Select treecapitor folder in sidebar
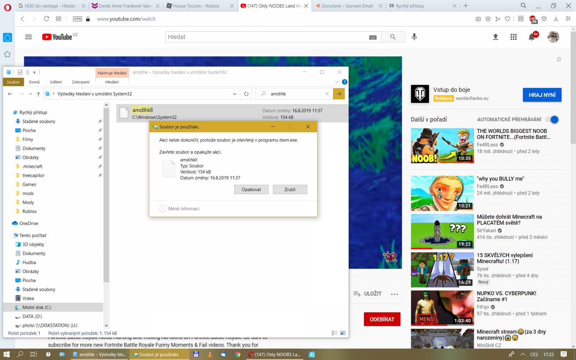 pyautogui.click(x=33, y=175)
